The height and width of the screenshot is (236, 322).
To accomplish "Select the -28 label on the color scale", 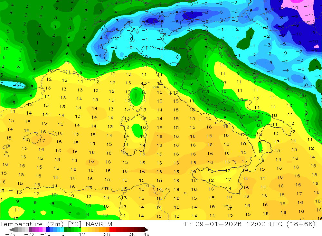I will click(10, 234).
